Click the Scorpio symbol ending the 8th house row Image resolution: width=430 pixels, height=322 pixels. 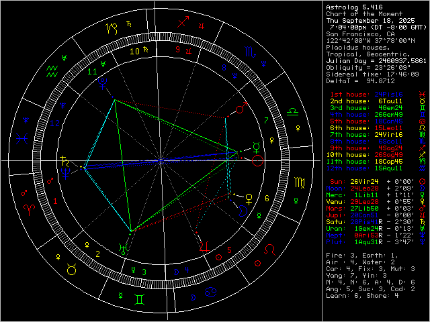(423, 142)
